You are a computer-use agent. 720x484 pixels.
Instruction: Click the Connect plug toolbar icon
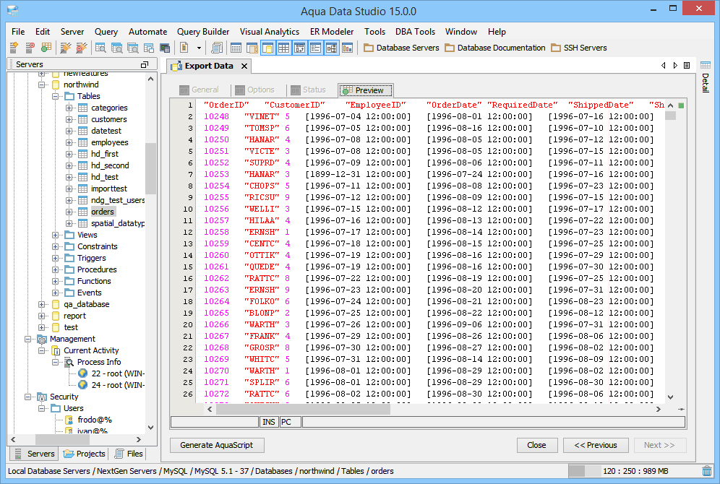[x=66, y=47]
